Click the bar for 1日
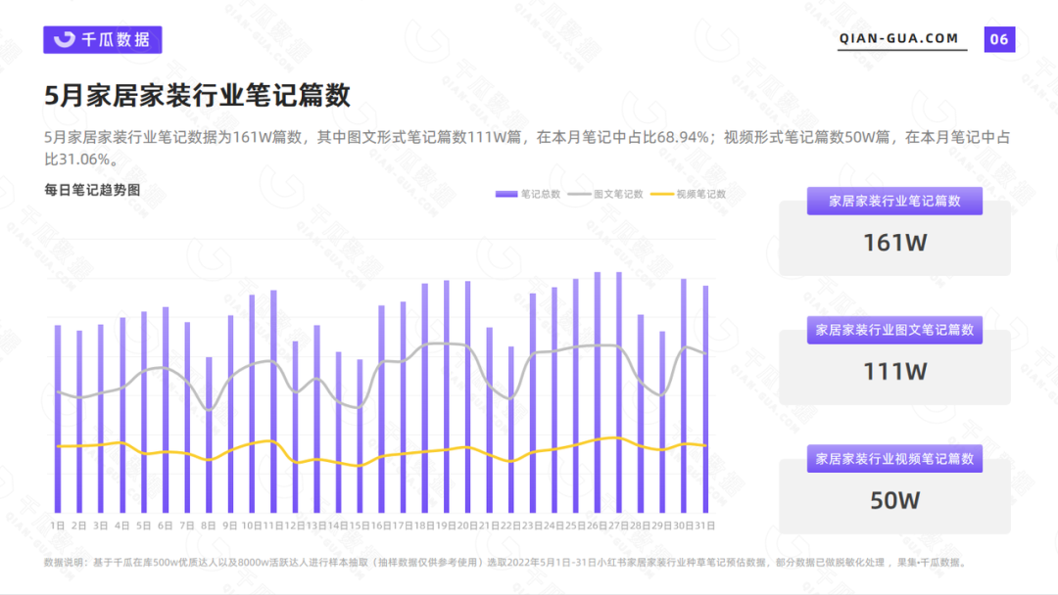The height and width of the screenshot is (595, 1058). coord(58,419)
